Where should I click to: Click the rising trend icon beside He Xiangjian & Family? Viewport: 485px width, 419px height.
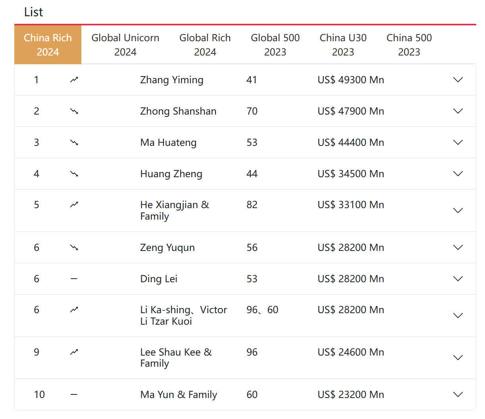tap(74, 205)
